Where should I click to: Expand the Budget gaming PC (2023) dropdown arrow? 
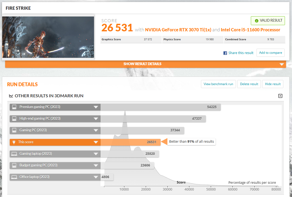96,165
